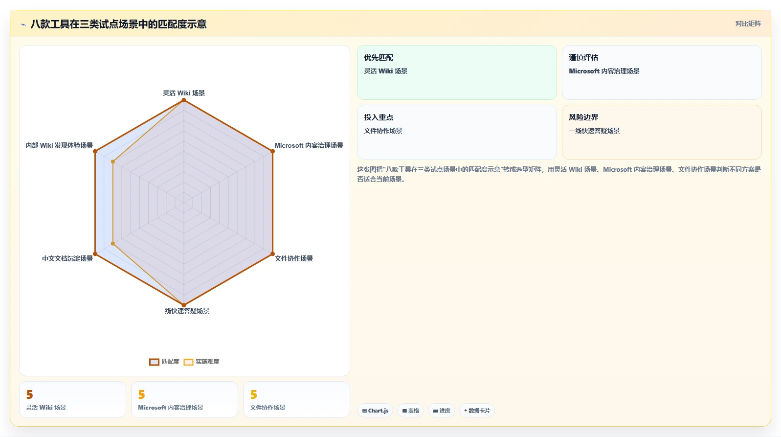This screenshot has height=437, width=781.
Task: Select the 灵活 Wiki 场景 stat card
Action: (72, 399)
